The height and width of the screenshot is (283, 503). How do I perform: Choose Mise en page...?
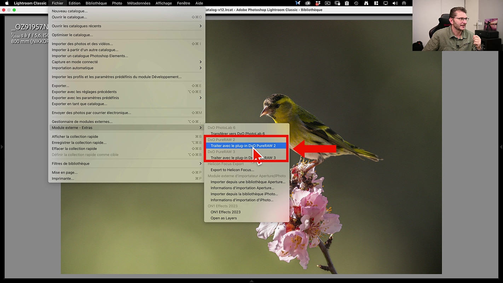point(127,173)
